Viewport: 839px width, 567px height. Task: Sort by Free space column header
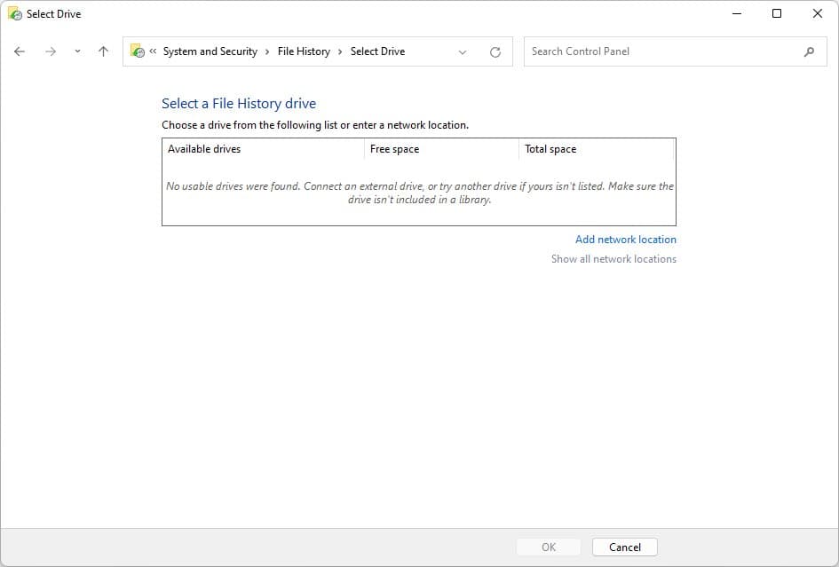tap(441, 149)
